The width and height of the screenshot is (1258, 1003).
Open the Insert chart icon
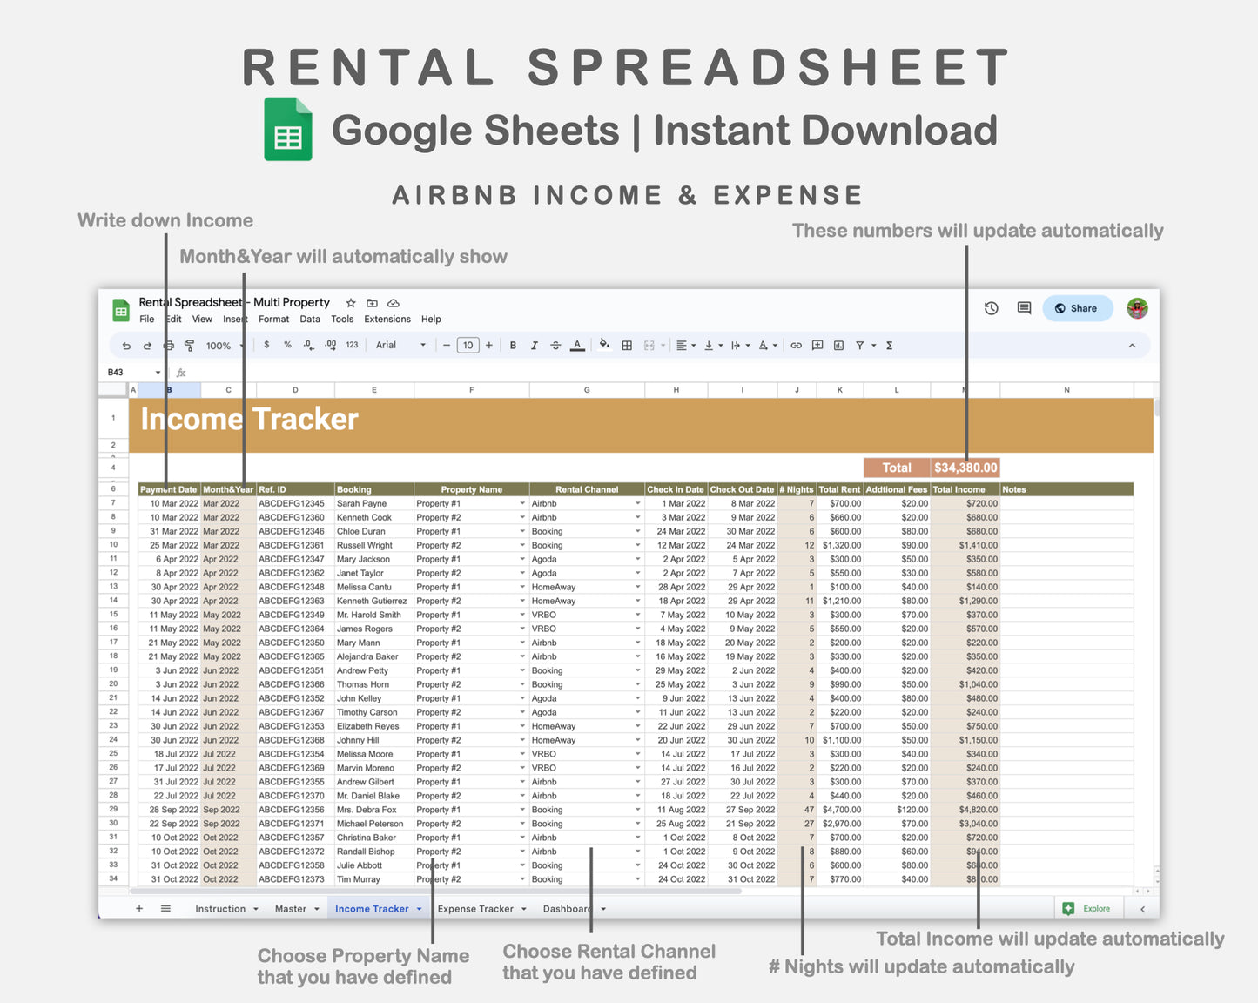[x=838, y=345]
